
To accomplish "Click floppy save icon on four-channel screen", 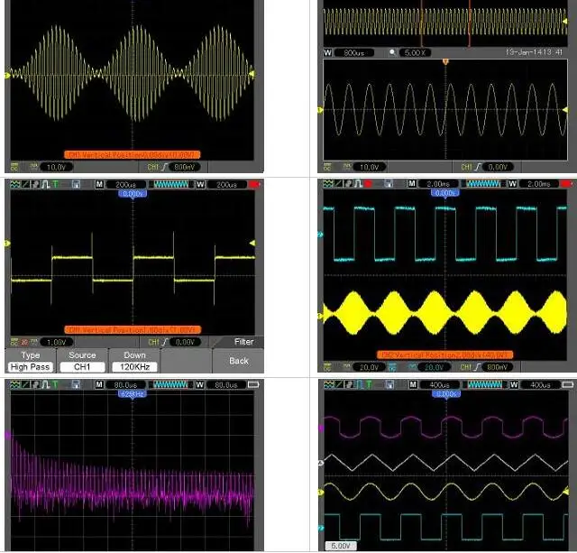I will (x=389, y=384).
